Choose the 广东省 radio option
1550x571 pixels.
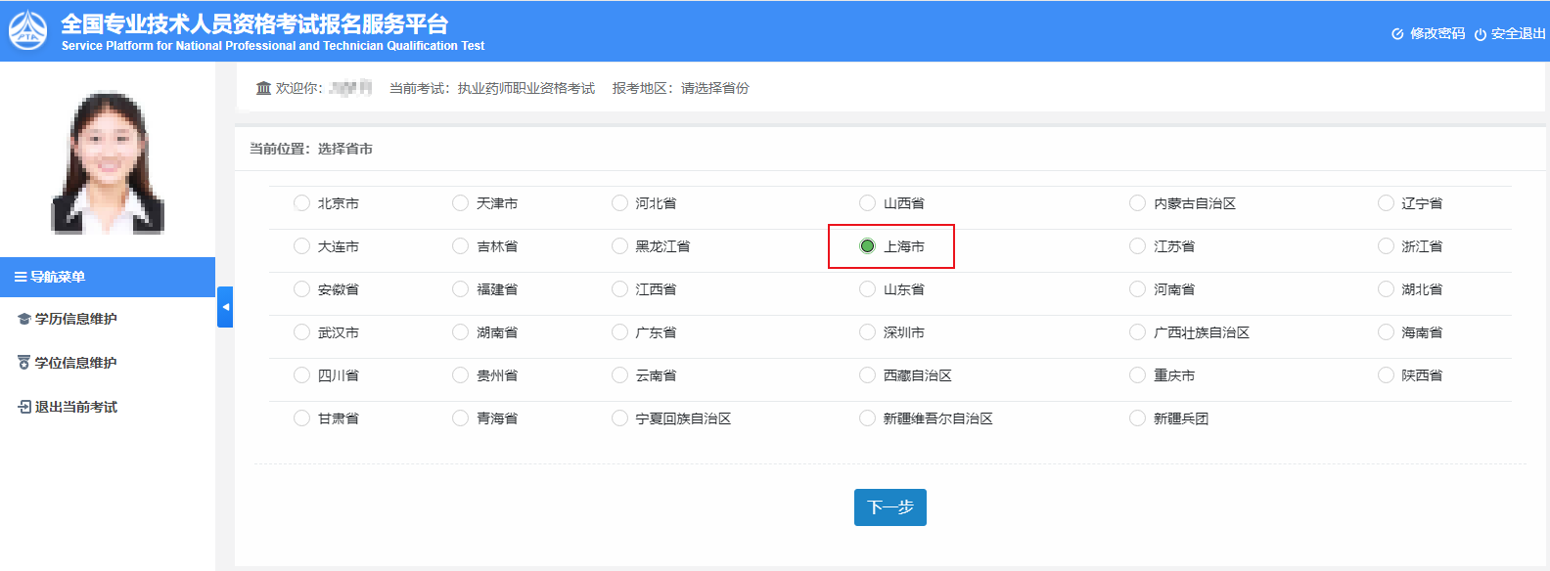coord(619,332)
